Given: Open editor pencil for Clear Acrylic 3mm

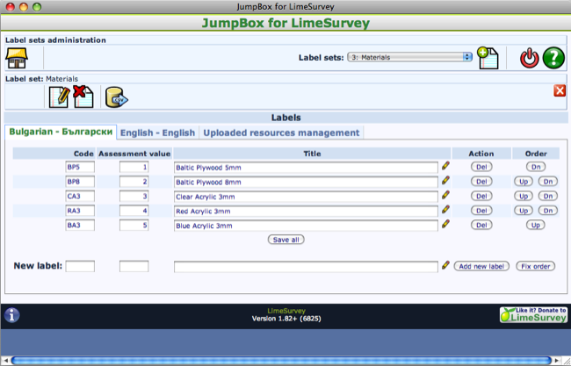Looking at the screenshot, I should click(445, 195).
